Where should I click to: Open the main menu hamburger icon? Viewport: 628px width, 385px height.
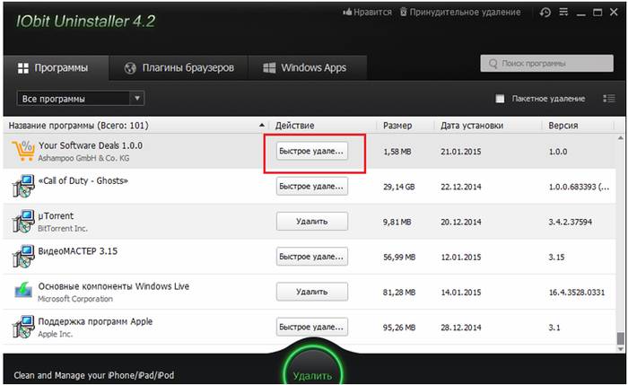pyautogui.click(x=565, y=13)
